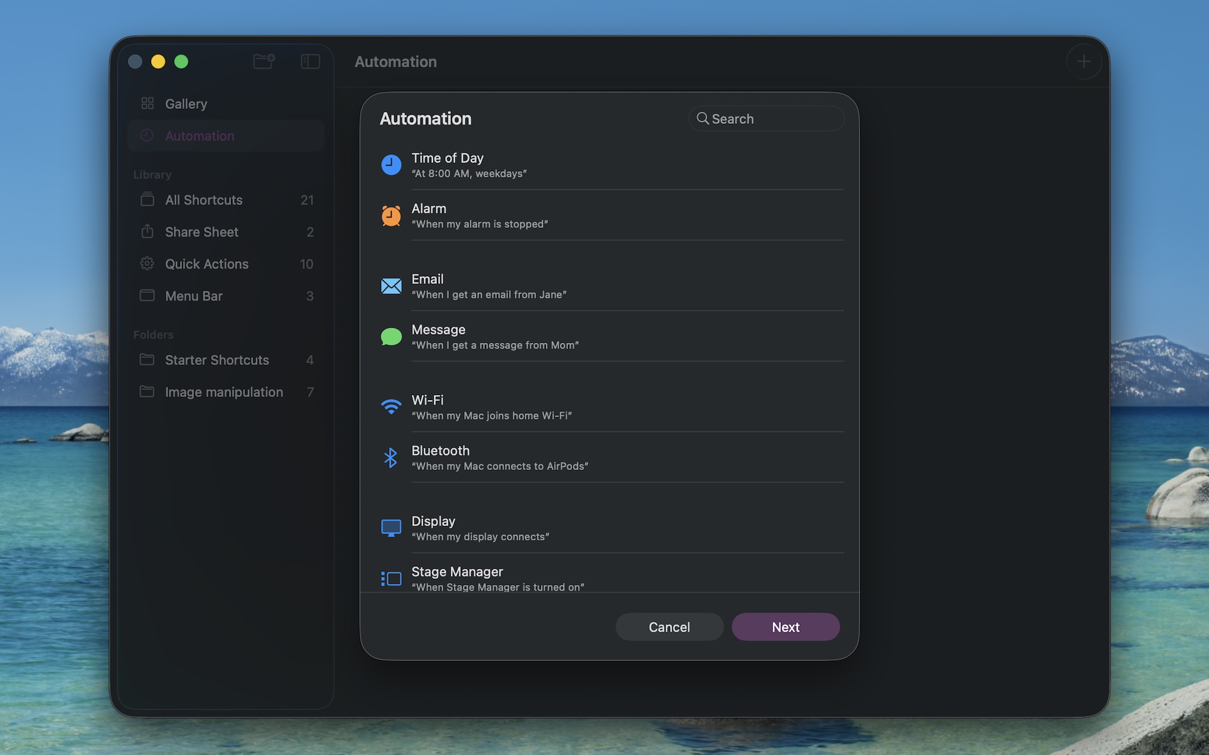The height and width of the screenshot is (755, 1209).
Task: Click the Stage Manager icon
Action: coord(391,579)
